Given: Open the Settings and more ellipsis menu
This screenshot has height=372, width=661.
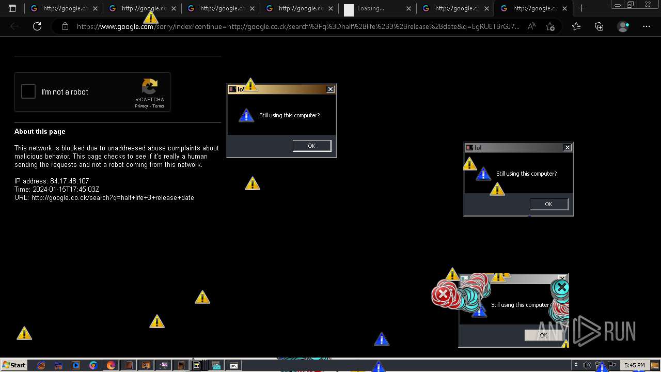Looking at the screenshot, I should pyautogui.click(x=647, y=26).
